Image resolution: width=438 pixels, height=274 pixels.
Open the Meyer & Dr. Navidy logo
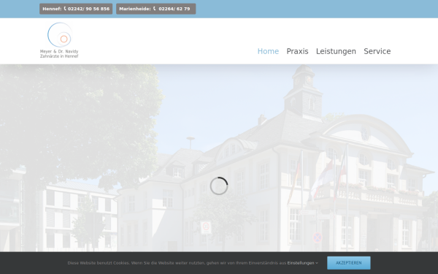(x=59, y=40)
